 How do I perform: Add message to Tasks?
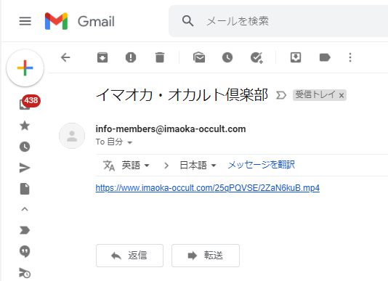(x=256, y=57)
